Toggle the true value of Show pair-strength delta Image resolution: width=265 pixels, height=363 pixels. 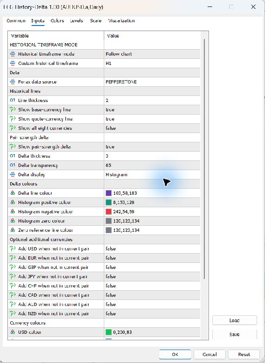[152, 146]
